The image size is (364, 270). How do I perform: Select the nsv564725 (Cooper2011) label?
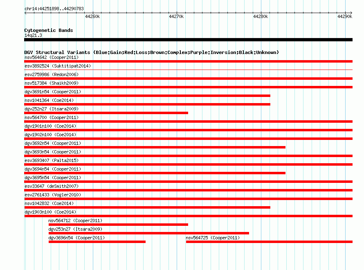pos(213,238)
